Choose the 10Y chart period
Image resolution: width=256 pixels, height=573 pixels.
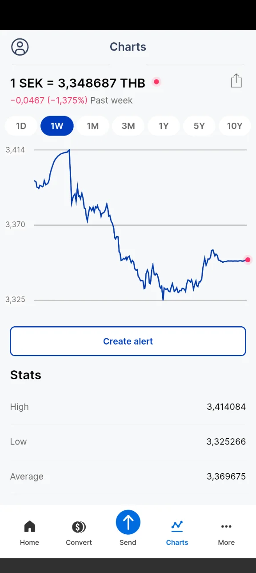coord(235,126)
